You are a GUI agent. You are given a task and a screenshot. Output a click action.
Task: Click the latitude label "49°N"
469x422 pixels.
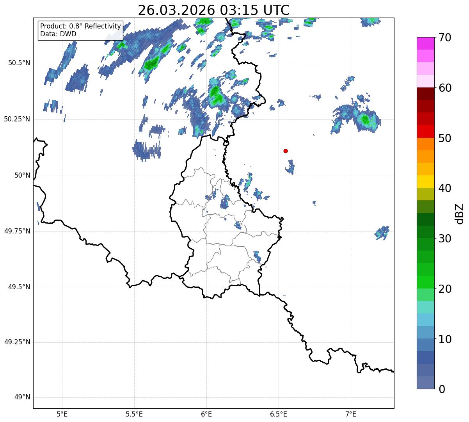coord(23,397)
